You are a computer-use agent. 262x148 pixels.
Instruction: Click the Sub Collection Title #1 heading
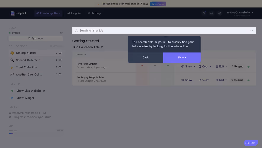pos(88,47)
